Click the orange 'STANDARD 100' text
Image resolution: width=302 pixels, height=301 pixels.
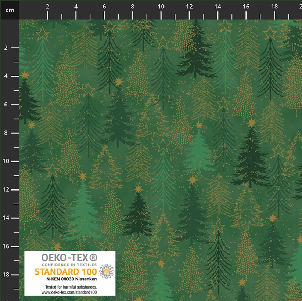point(66,272)
